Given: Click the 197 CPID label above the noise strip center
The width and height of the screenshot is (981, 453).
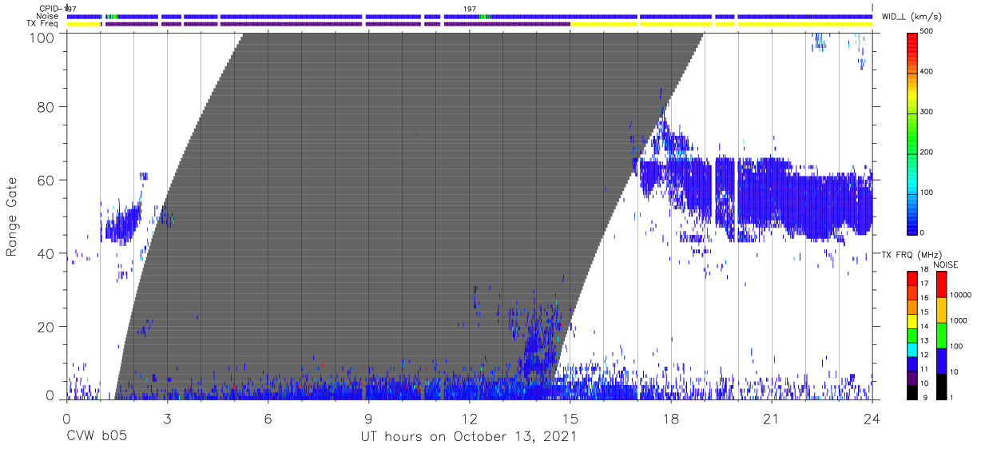Looking at the screenshot, I should click(470, 9).
